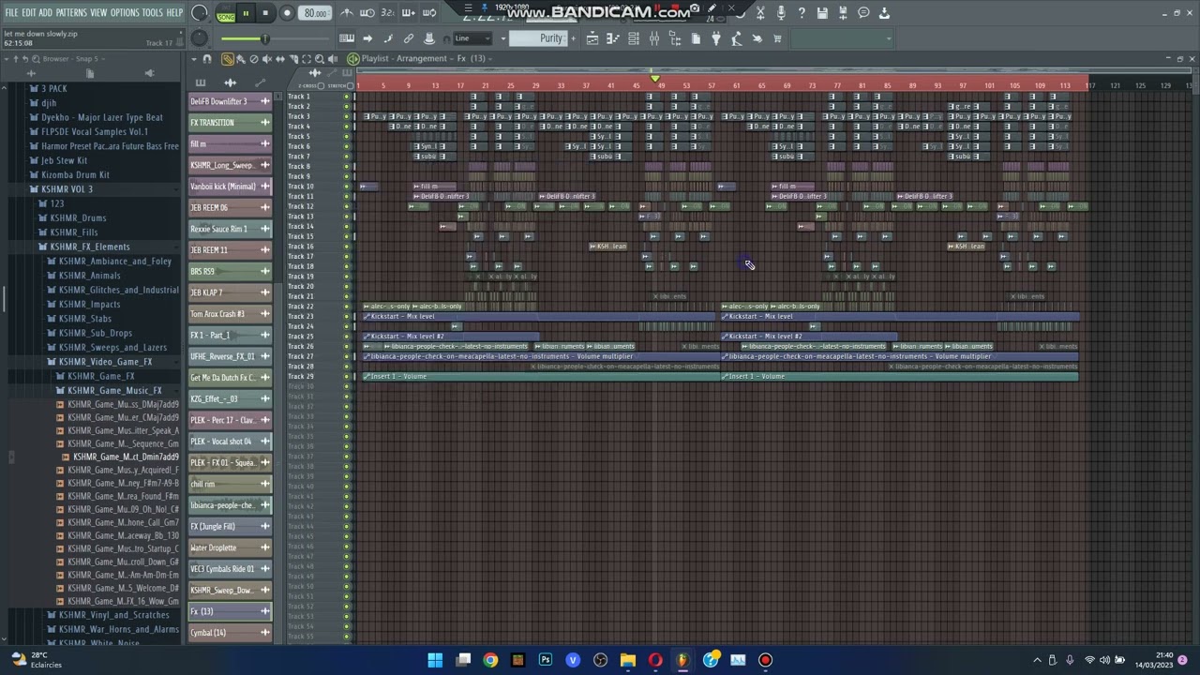Viewport: 1200px width, 675px height.
Task: Open Photoshop from the Windows taskbar
Action: pos(546,660)
